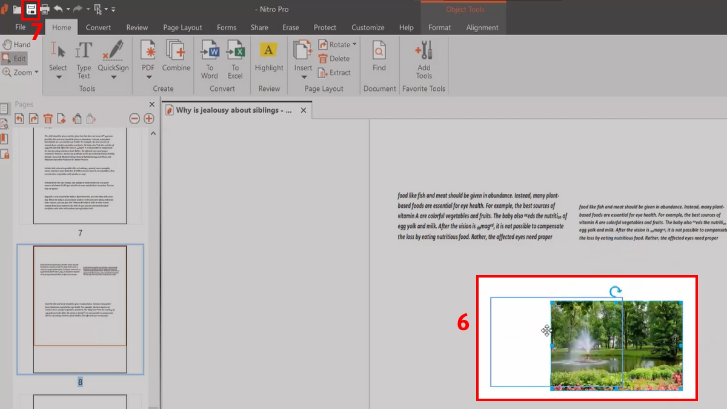This screenshot has height=409, width=727.
Task: Open the Help ribbon tab
Action: coord(406,27)
